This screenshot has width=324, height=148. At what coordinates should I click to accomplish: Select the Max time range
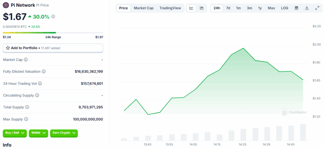(x=271, y=8)
